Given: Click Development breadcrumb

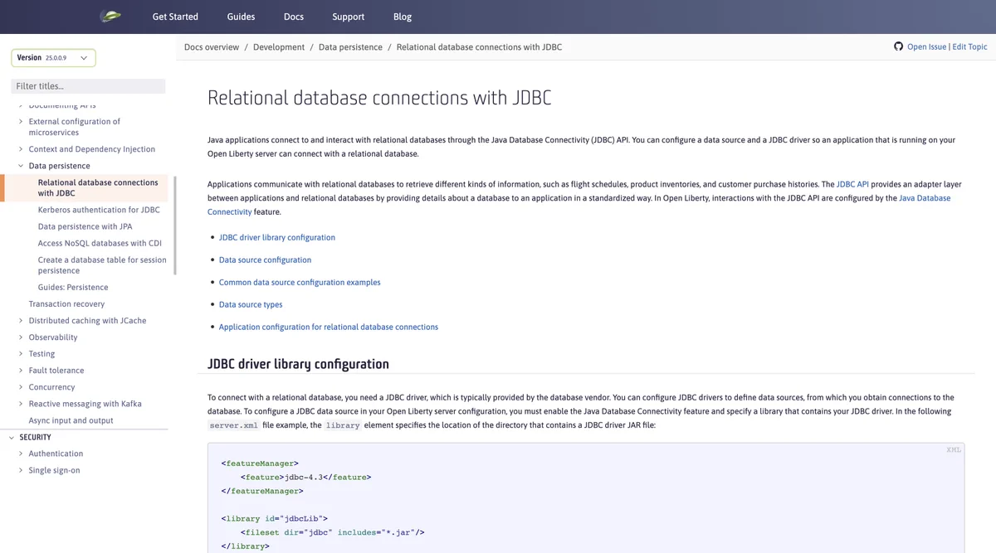Looking at the screenshot, I should 279,47.
